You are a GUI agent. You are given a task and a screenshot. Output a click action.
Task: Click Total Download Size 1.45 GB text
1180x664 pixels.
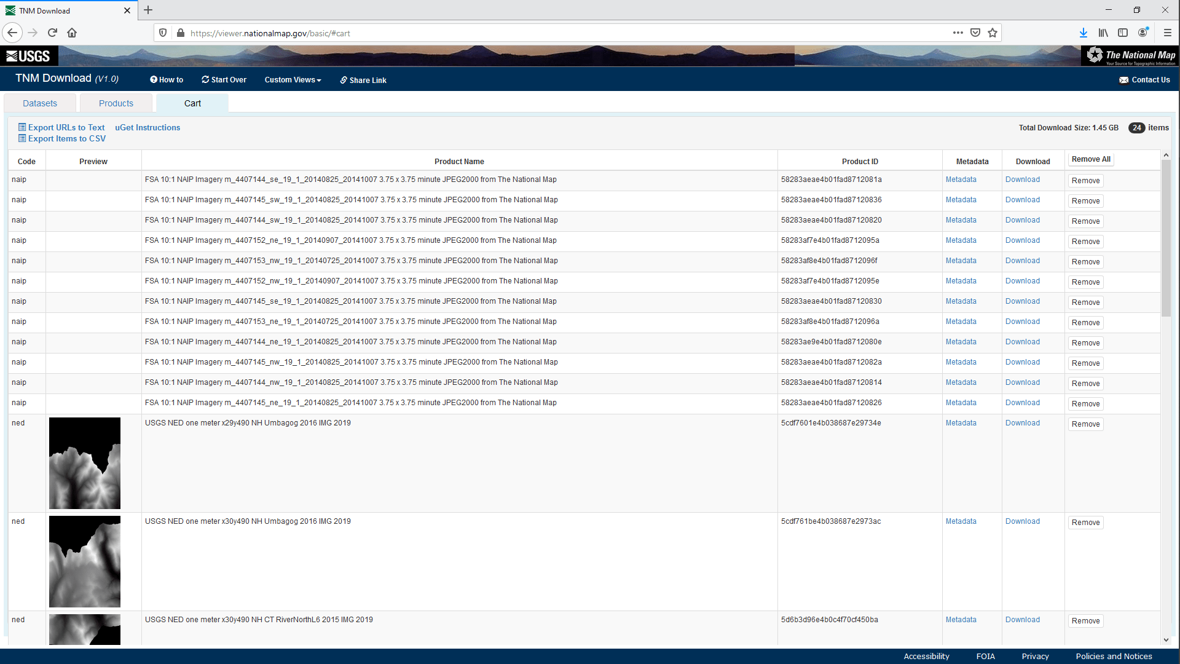(x=1068, y=128)
